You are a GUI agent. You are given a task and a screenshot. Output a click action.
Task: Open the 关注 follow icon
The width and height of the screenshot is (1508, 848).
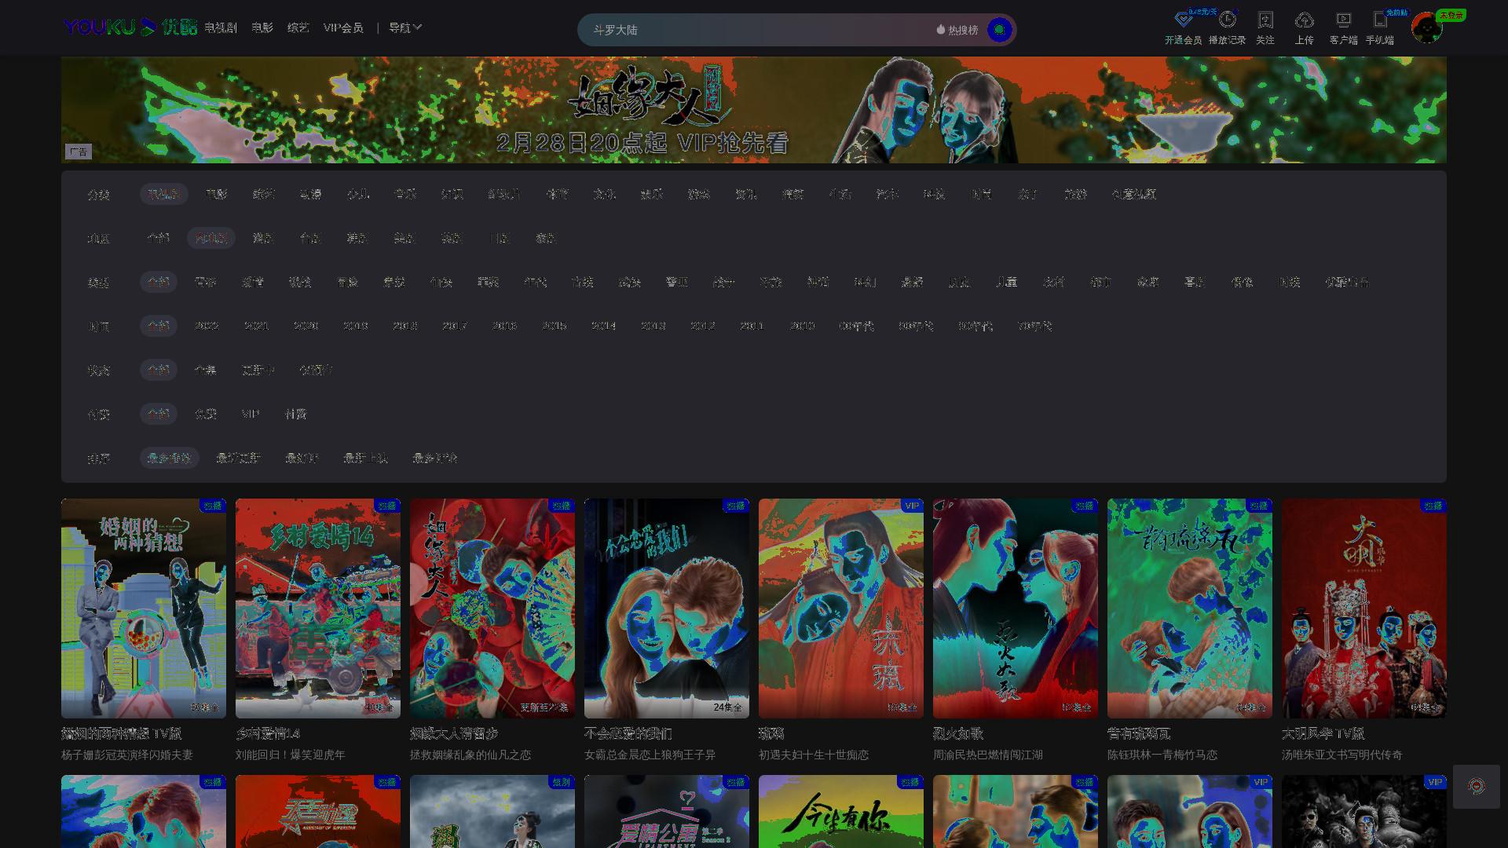1265,20
